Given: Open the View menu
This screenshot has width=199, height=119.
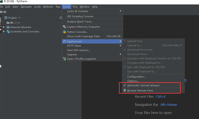Looking at the screenshot, I should pos(15,7).
